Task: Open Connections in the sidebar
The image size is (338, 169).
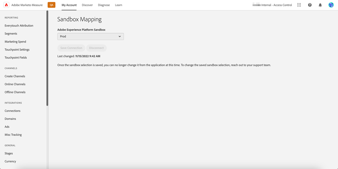Action: pos(13,111)
